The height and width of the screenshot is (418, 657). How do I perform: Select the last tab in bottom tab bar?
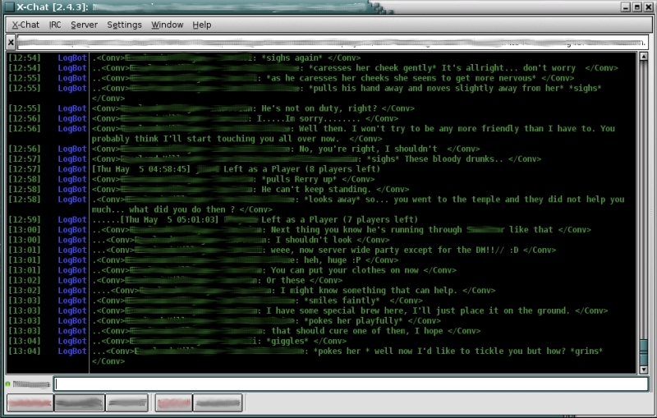click(x=218, y=403)
